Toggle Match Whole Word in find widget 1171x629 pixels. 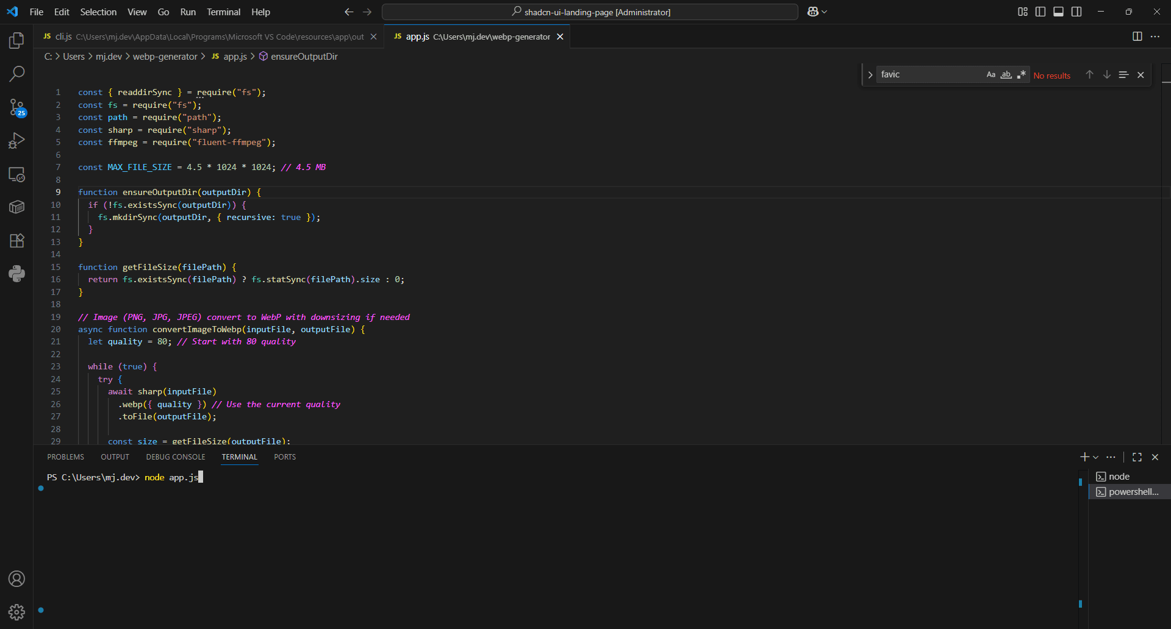pyautogui.click(x=1006, y=75)
